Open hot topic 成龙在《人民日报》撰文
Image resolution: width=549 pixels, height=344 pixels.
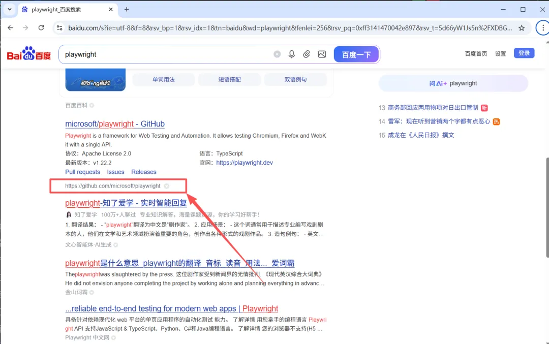click(421, 135)
